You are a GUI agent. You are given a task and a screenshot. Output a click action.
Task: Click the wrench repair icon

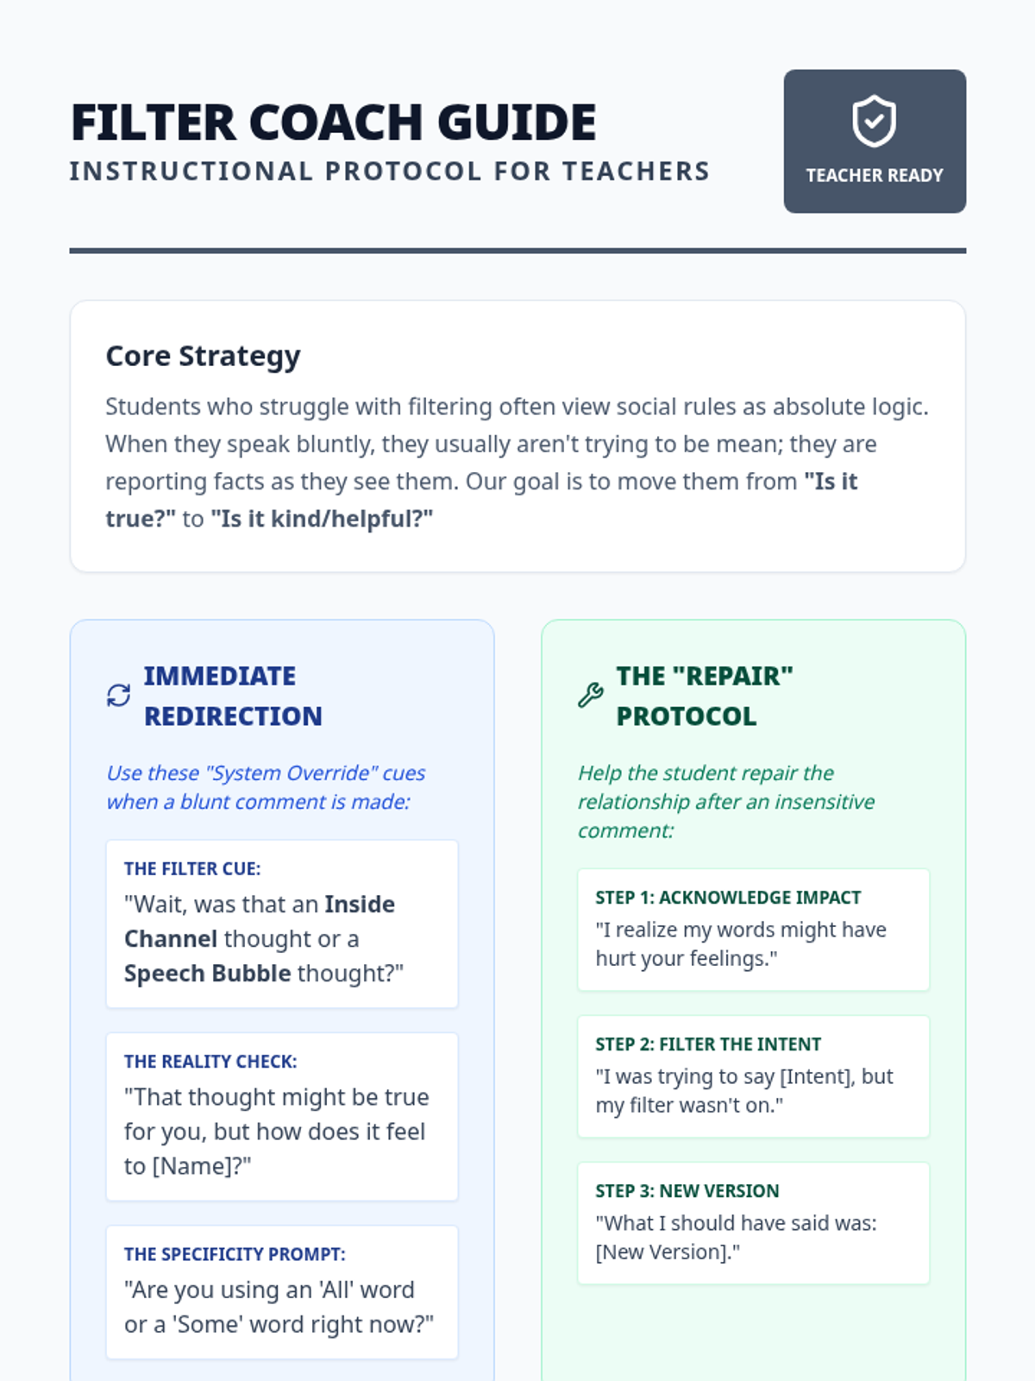[591, 696]
